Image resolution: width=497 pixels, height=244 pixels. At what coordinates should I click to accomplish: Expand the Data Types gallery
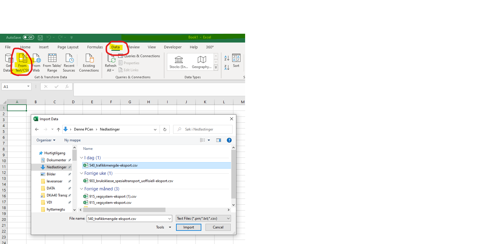click(x=216, y=67)
